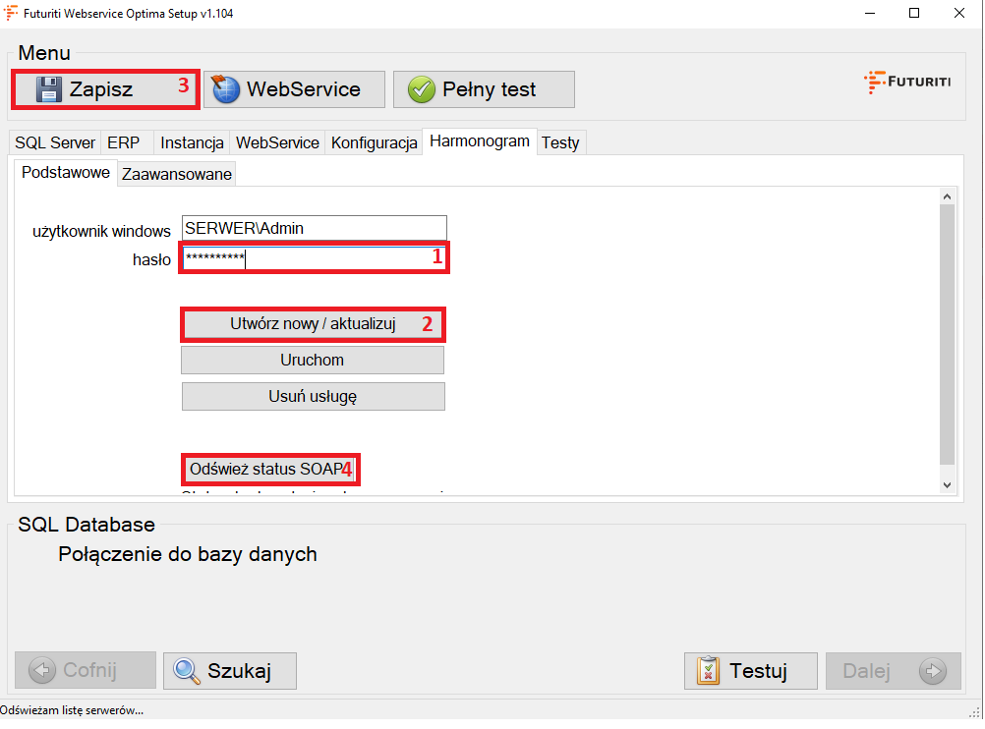Screen dimensions: 985x729
Task: Go to the Testy tab
Action: coord(560,142)
